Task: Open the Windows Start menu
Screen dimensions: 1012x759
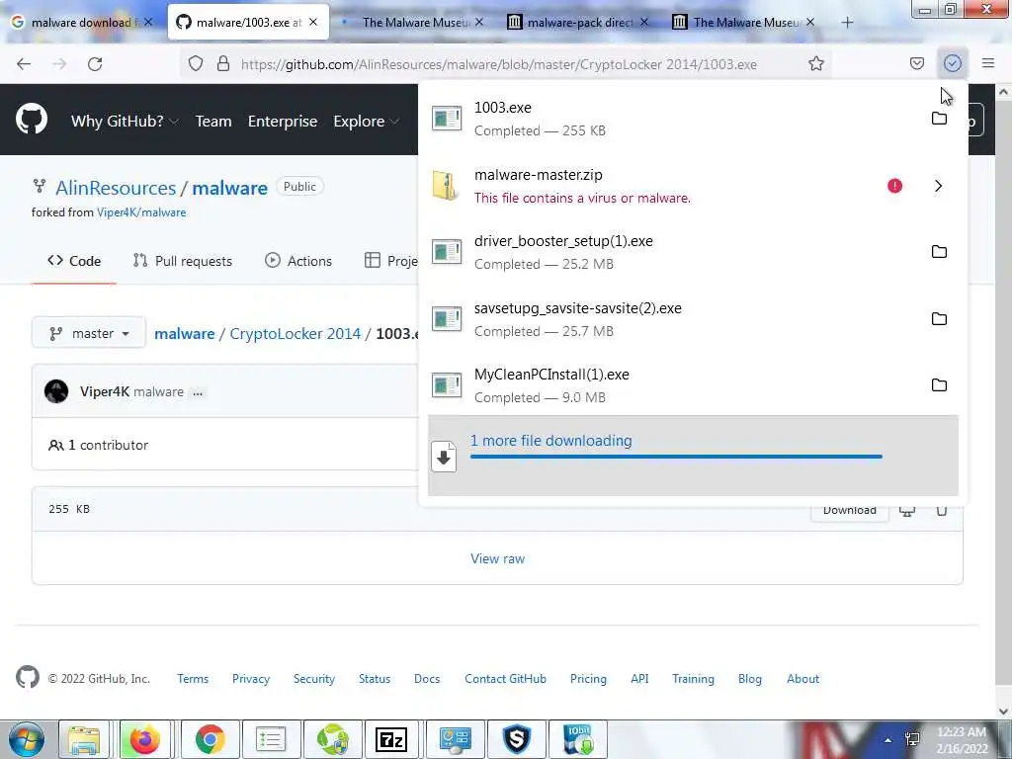Action: [x=26, y=739]
